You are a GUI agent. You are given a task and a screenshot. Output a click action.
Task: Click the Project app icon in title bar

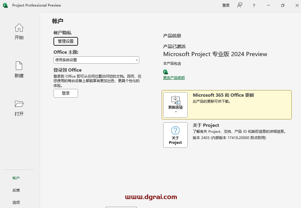pyautogui.click(x=5, y=5)
